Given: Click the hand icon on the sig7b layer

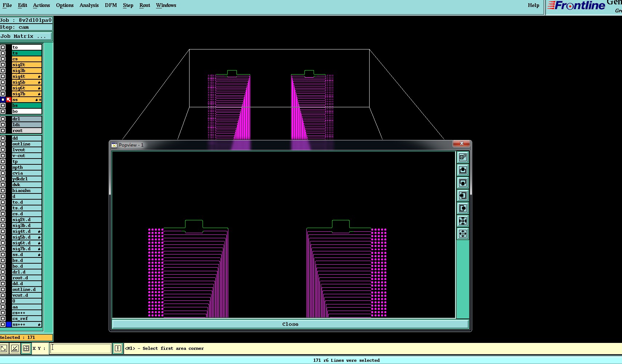Looking at the screenshot, I should click(39, 94).
